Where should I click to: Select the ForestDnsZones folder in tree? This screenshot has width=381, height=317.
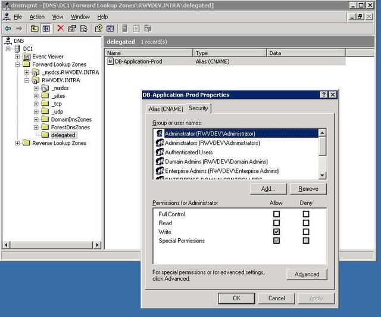pyautogui.click(x=70, y=128)
